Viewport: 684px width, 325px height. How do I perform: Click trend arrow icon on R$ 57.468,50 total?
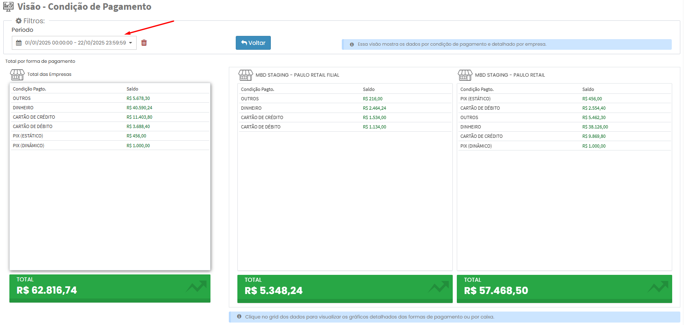coord(657,287)
